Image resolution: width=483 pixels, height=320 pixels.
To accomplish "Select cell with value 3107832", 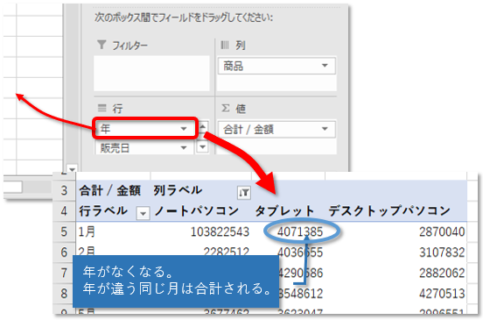I will click(396, 252).
